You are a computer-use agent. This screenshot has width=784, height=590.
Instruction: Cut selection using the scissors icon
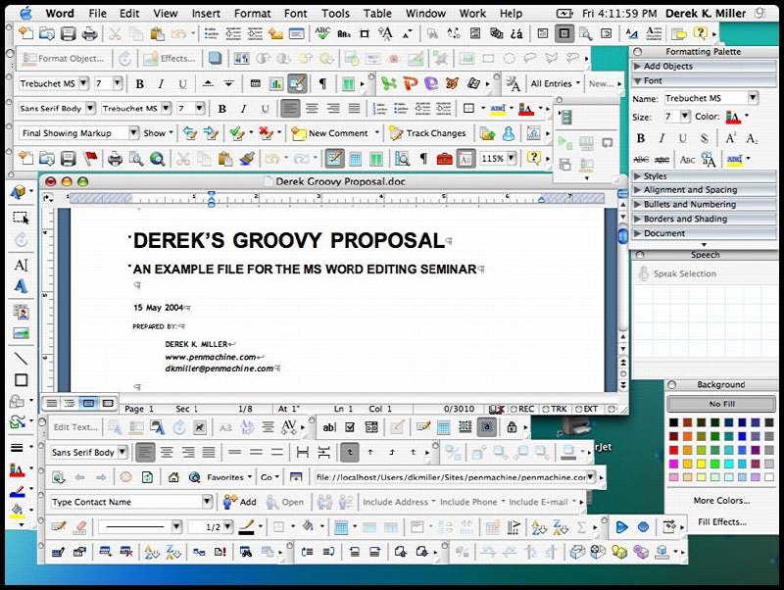185,158
